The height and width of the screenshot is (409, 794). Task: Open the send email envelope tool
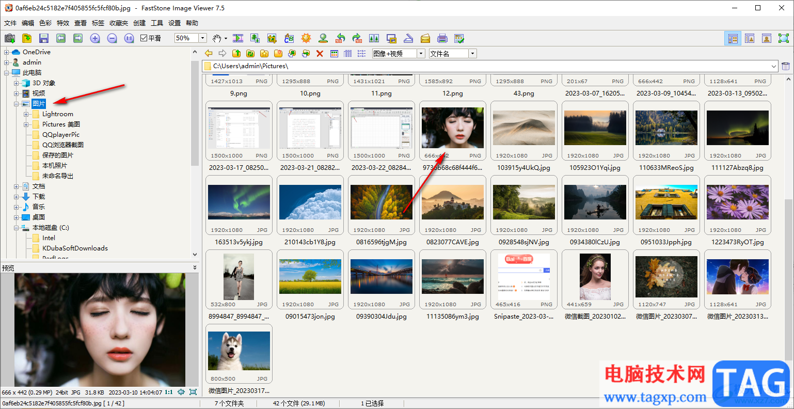click(425, 38)
